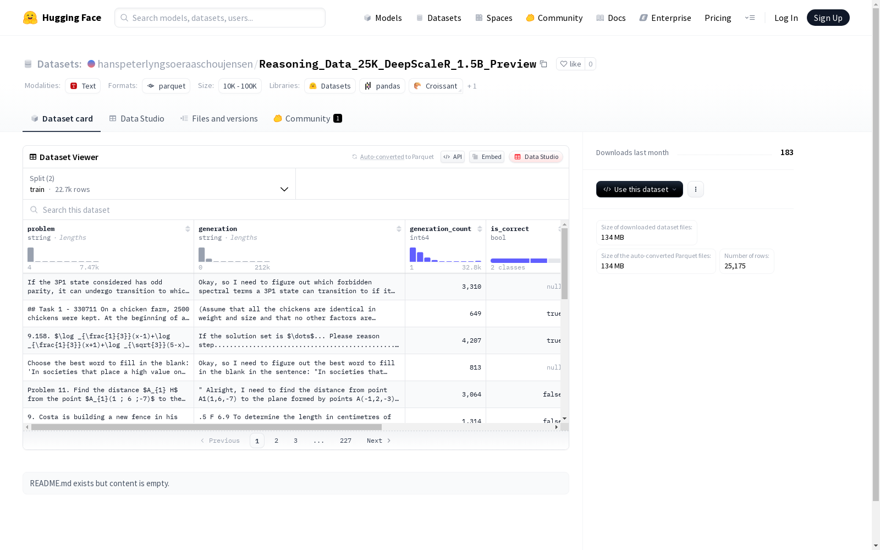Jump to page 227 of viewer

coord(345,441)
